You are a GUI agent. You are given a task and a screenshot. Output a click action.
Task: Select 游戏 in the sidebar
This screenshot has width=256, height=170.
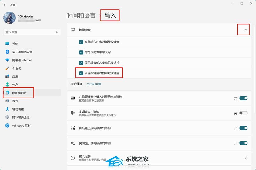[x=32, y=101]
